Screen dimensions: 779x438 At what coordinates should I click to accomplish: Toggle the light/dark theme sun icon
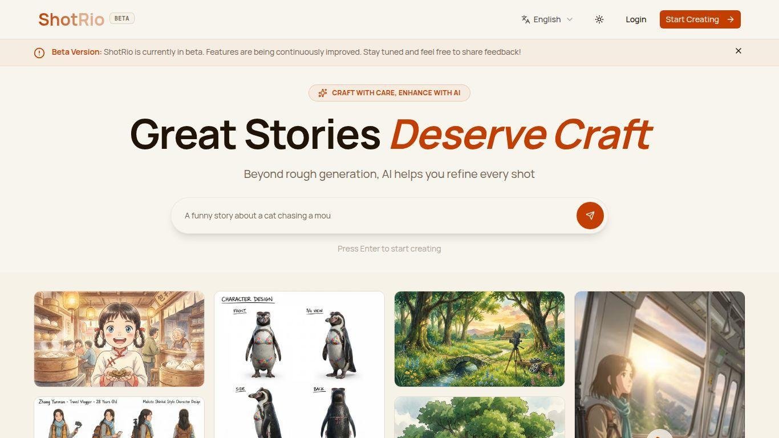coord(599,19)
